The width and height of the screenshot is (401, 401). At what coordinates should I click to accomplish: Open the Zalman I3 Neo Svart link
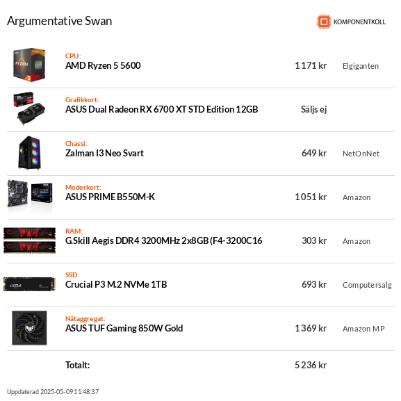tap(104, 153)
